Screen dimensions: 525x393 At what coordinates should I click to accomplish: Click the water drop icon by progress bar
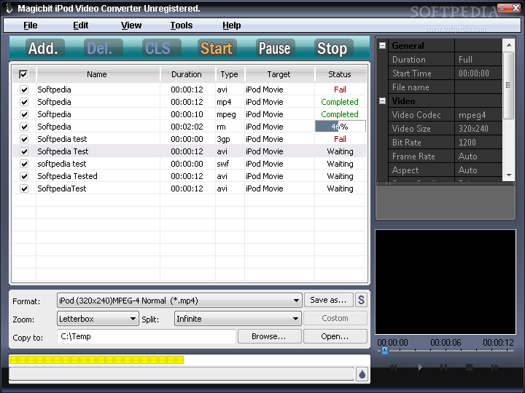(362, 374)
